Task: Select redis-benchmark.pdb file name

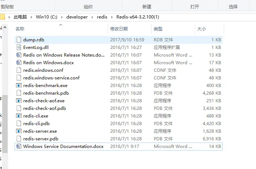Action: (x=46, y=93)
